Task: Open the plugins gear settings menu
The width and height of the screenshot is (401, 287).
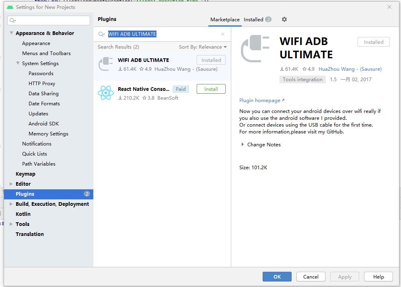Action: click(x=285, y=19)
